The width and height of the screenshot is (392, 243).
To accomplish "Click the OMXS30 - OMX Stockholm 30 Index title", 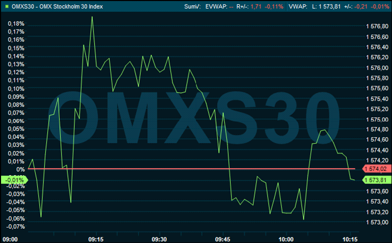I will (57, 6).
